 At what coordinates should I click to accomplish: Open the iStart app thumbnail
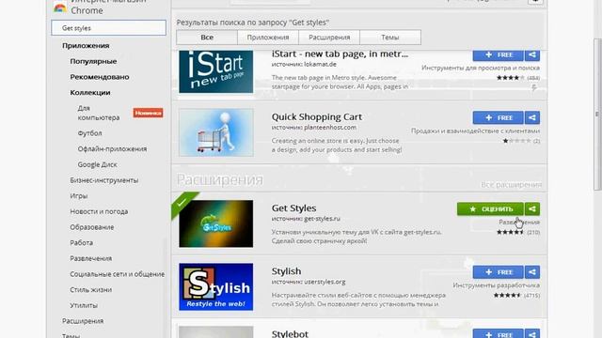coord(215,71)
